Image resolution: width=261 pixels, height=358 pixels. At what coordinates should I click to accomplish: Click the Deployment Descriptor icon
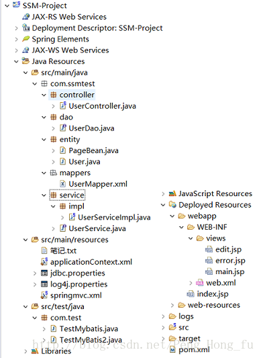pyautogui.click(x=25, y=28)
